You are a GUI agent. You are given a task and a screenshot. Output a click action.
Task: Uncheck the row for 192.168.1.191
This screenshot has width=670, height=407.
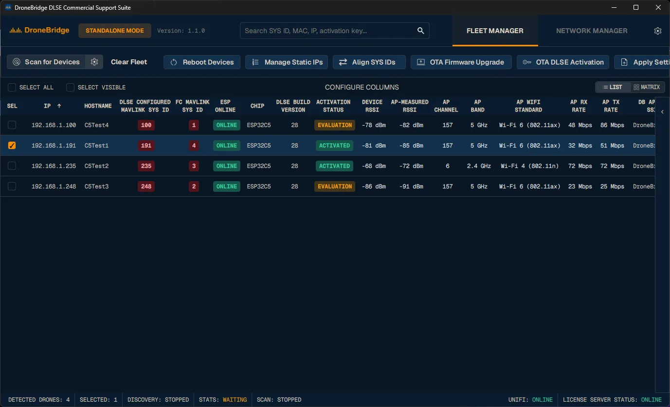[12, 146]
